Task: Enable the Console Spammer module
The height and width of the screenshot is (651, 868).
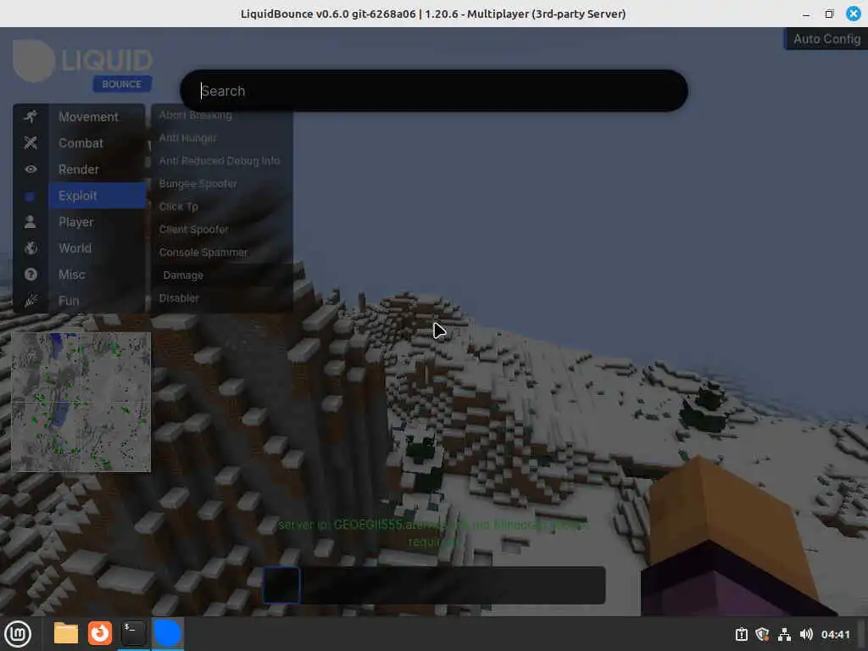Action: 222,253
